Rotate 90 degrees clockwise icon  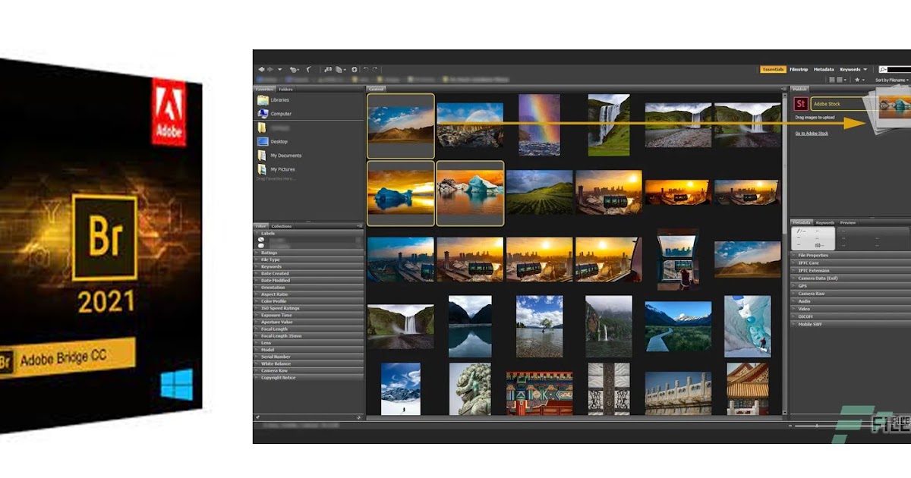click(x=375, y=69)
